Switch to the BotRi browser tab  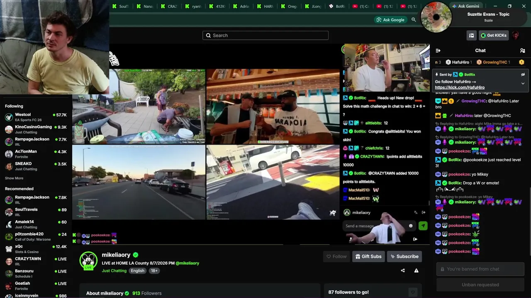click(337, 6)
